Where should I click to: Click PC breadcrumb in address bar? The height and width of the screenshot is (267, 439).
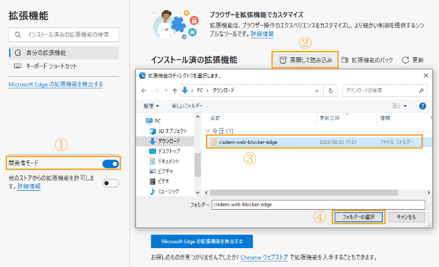tap(200, 91)
